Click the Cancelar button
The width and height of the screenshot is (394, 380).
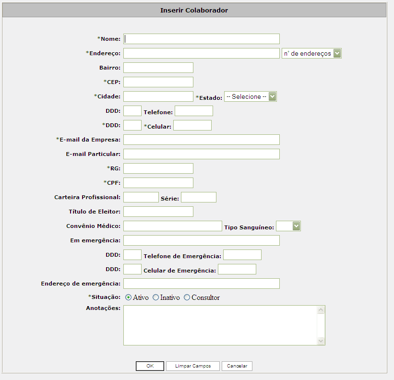tap(237, 366)
